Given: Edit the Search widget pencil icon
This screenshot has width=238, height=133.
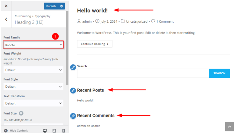Looking at the screenshot, I should point(73,67).
